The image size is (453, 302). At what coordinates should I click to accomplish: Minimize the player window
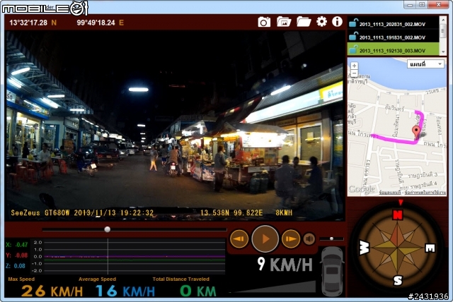pos(410,4)
